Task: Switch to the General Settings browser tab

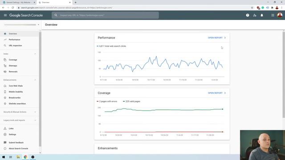Action: 18,3
